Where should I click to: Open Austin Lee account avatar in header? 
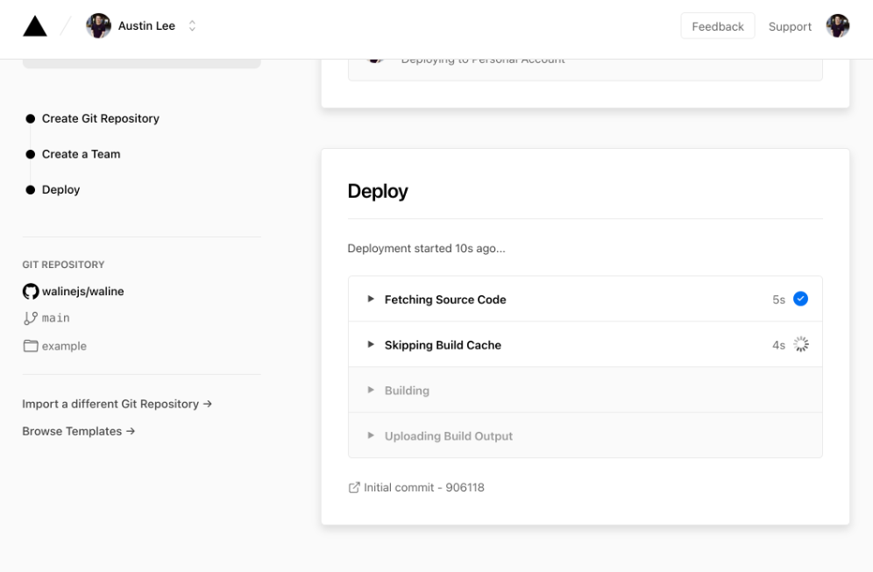coord(98,26)
